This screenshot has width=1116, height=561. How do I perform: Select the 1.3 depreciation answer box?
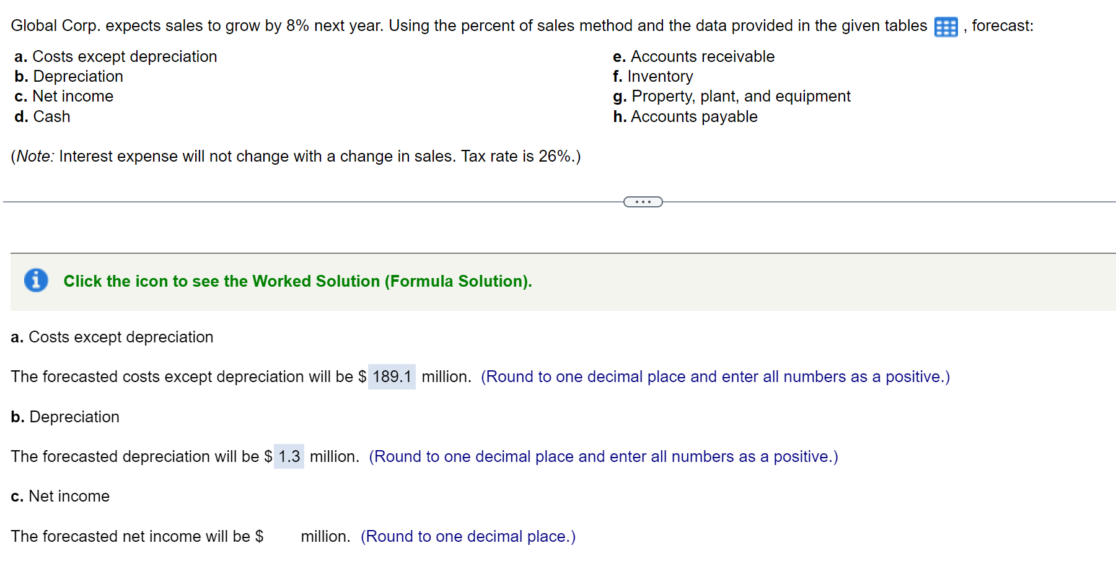(x=289, y=456)
